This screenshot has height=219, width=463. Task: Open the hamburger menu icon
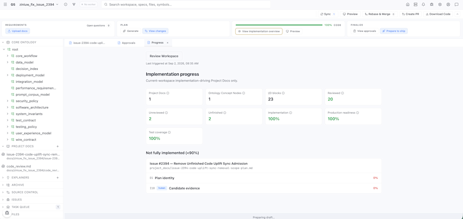5,5
